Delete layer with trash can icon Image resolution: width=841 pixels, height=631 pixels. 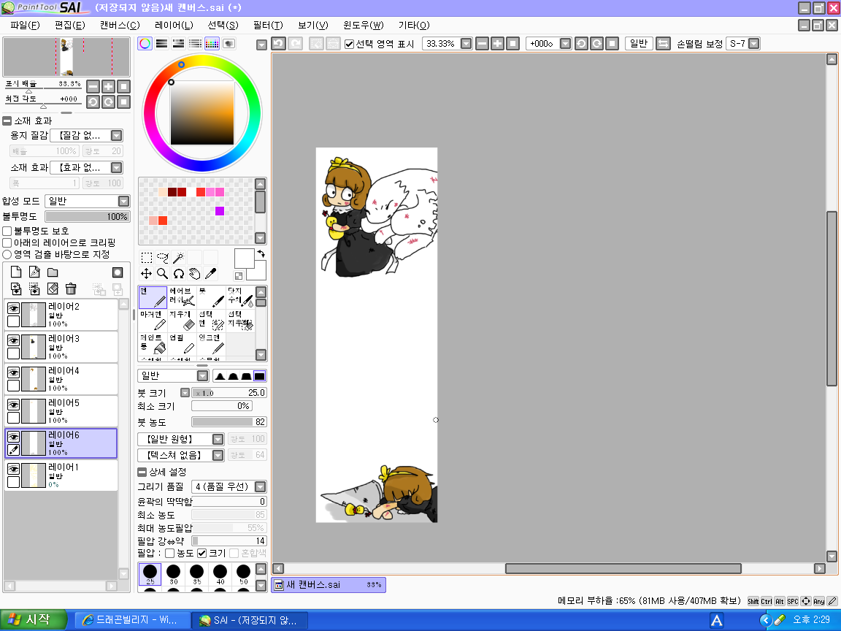point(71,289)
